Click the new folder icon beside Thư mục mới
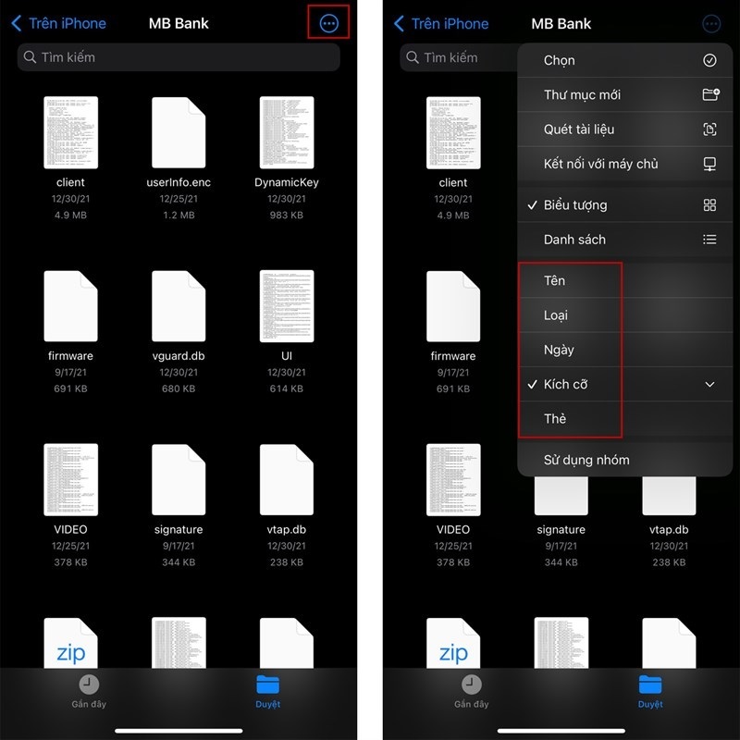This screenshot has height=740, width=740. (x=709, y=94)
